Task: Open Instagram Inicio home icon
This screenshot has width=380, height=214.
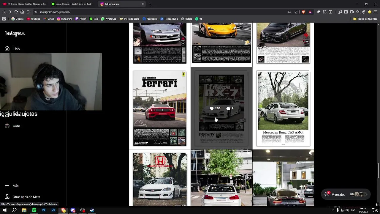Action: point(7,48)
